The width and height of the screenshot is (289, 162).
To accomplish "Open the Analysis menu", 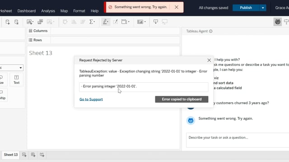I will (48, 11).
